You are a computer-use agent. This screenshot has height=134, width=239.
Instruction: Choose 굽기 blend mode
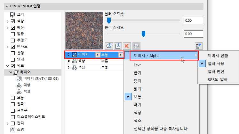pyautogui.click(x=138, y=73)
